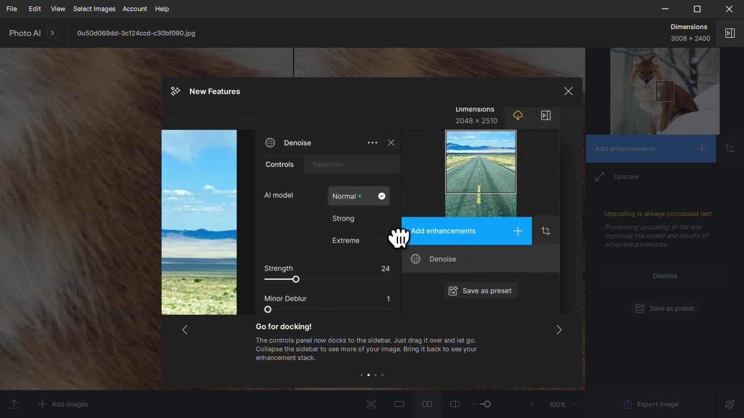Switch to single image view mode
The height and width of the screenshot is (418, 744).
[x=399, y=404]
